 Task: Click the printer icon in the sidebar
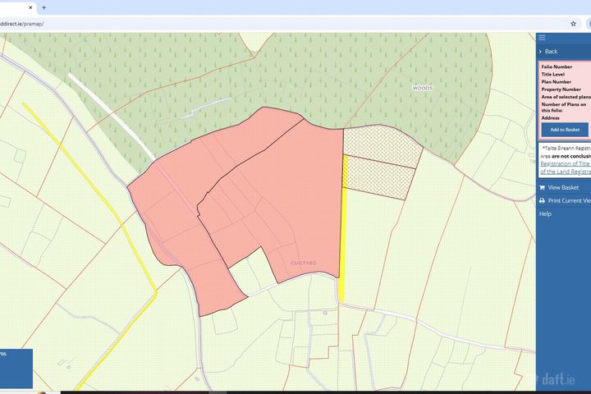542,200
